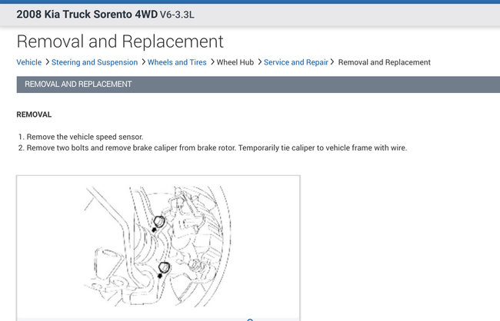Image resolution: width=500 pixels, height=321 pixels.
Task: Click step 1 Remove the vehicle speed sensor
Action: (85, 137)
